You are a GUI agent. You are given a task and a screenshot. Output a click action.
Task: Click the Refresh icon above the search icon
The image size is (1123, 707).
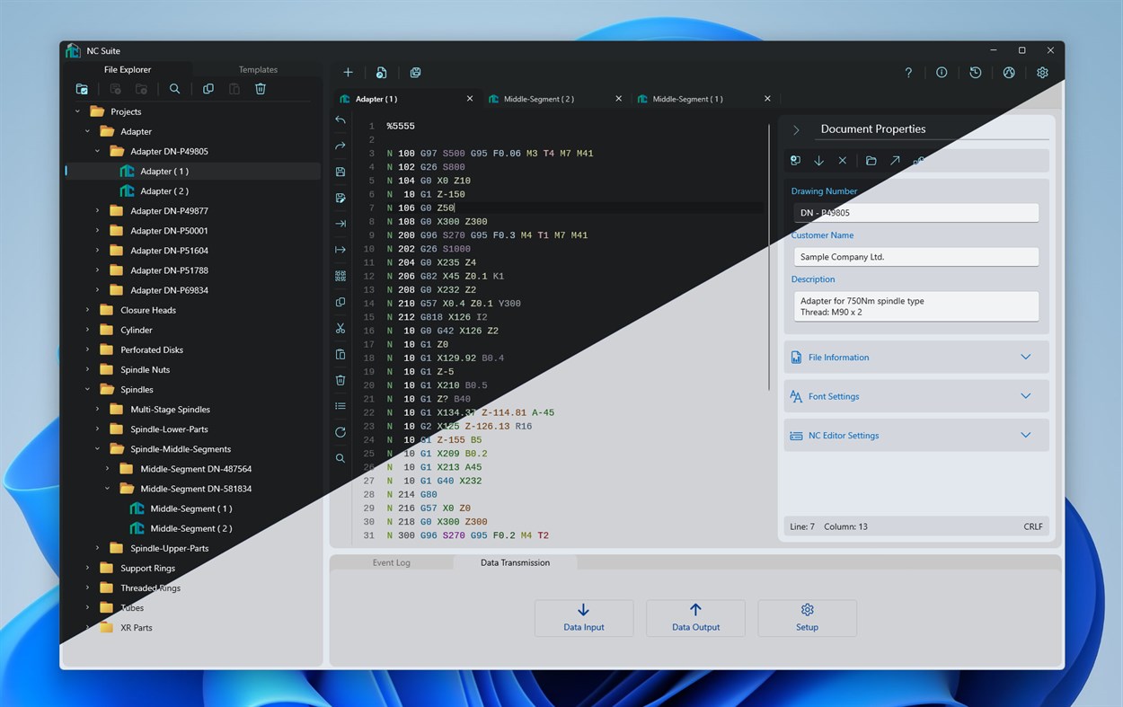(340, 432)
